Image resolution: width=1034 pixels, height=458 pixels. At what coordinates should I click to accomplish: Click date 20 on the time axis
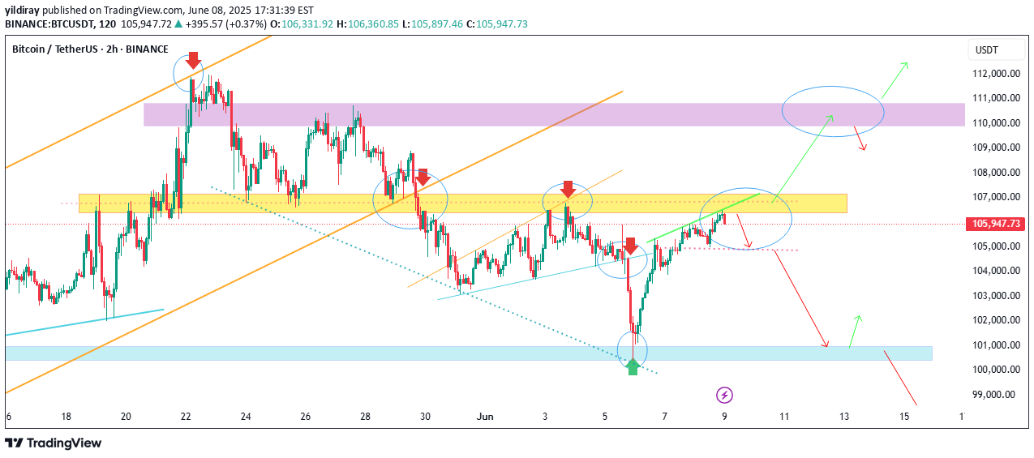pos(126,416)
